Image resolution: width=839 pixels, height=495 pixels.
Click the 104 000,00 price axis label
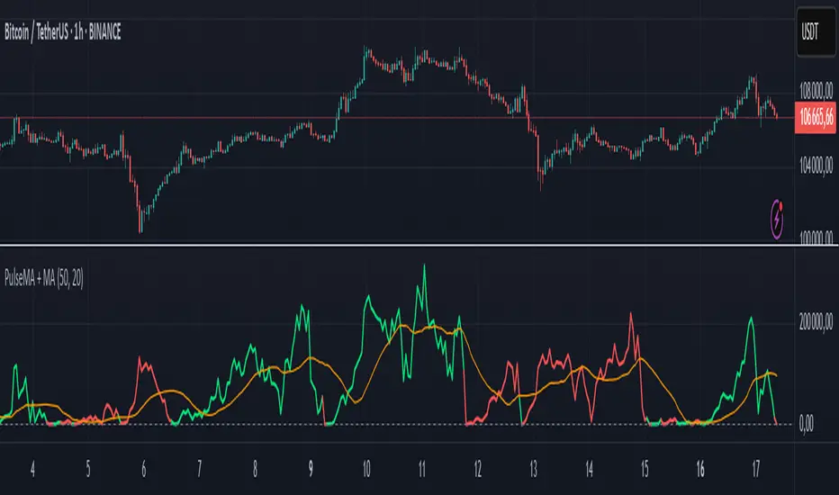pos(816,166)
